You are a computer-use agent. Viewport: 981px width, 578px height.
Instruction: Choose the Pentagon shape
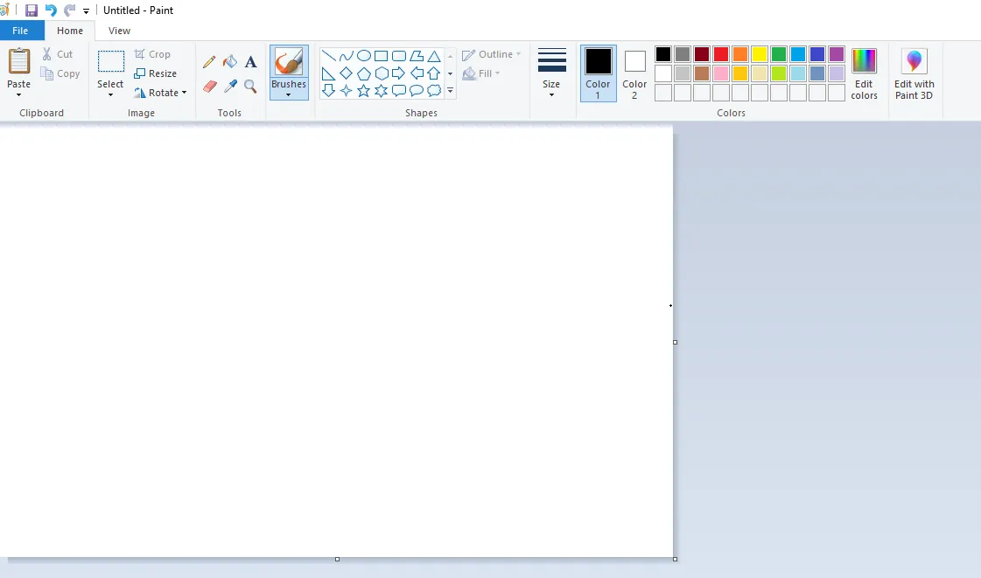(x=363, y=73)
